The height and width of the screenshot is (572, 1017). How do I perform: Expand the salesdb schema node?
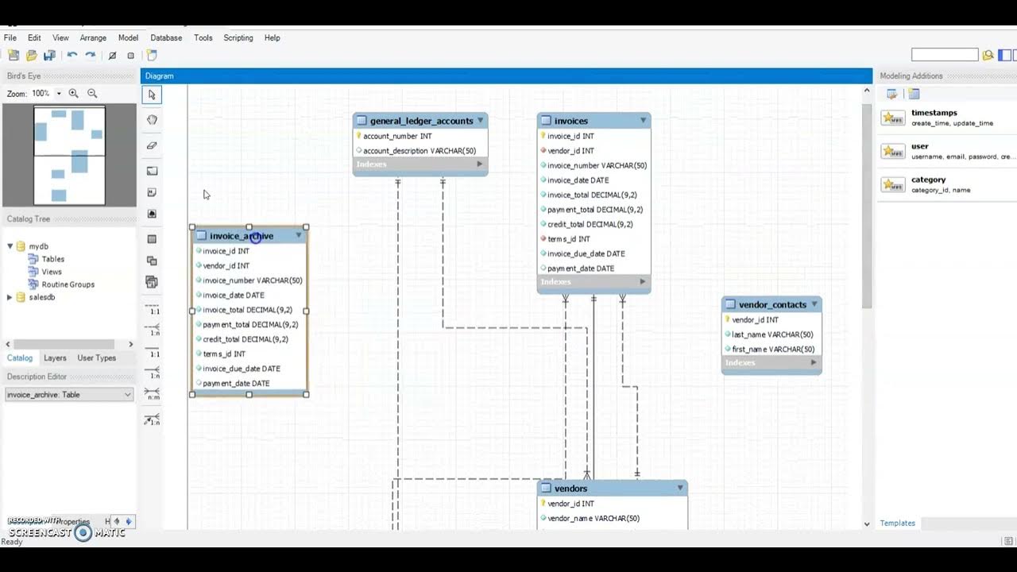(10, 297)
